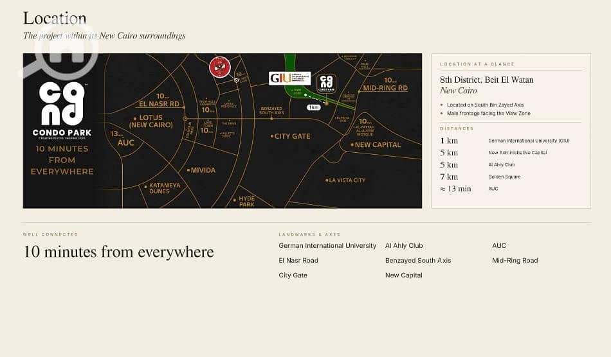The image size is (611, 357).
Task: Click the BENZAYED SOUTH AXIS map label
Action: click(271, 110)
